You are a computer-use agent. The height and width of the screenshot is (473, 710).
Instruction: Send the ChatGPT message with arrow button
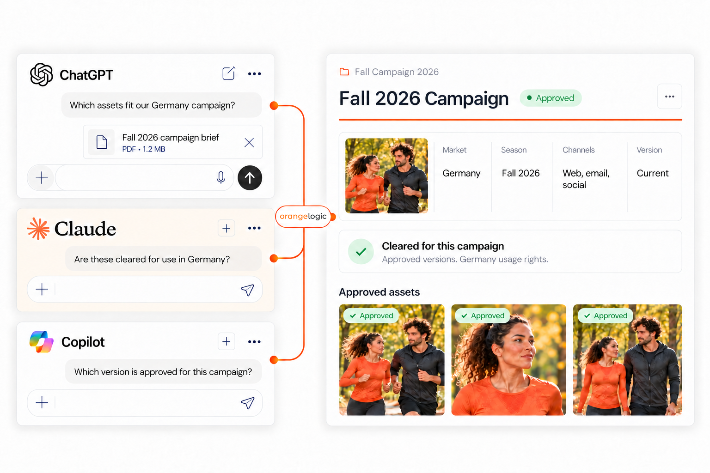[x=250, y=178]
